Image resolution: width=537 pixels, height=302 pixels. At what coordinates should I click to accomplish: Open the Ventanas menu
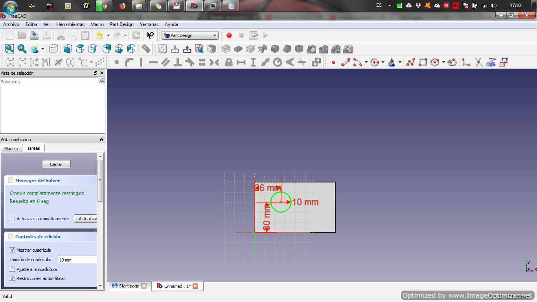[x=149, y=24]
